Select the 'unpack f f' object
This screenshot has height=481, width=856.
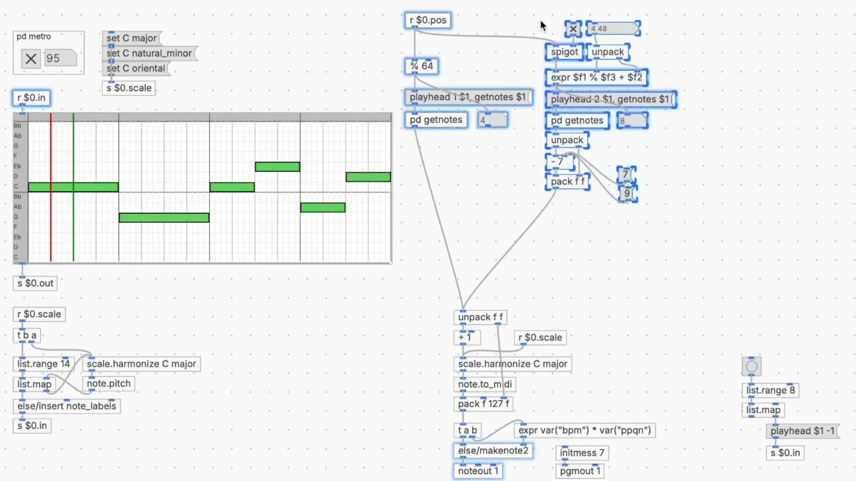(x=480, y=317)
